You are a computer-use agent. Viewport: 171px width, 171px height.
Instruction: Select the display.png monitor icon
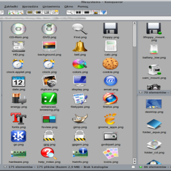coord(80,81)
